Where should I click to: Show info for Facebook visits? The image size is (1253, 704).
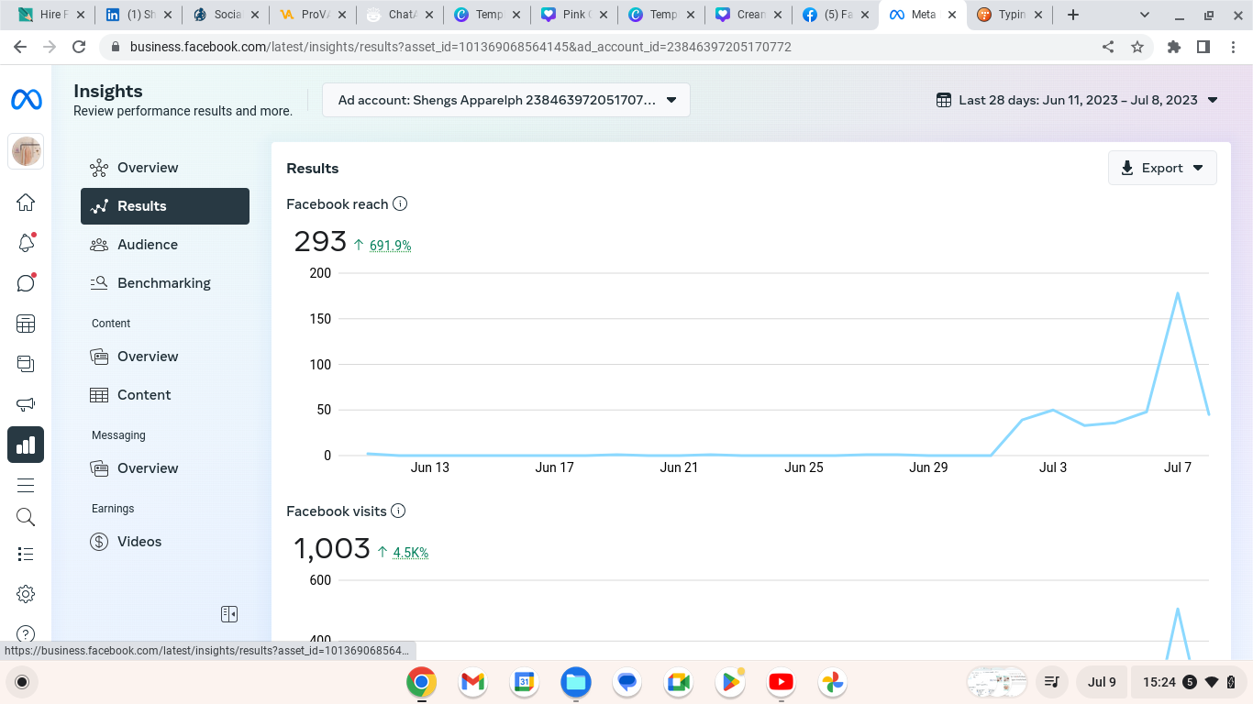398,511
